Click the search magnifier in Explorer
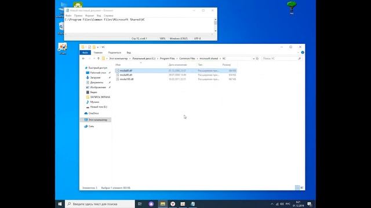This screenshot has width=371, height=208. click(300, 58)
